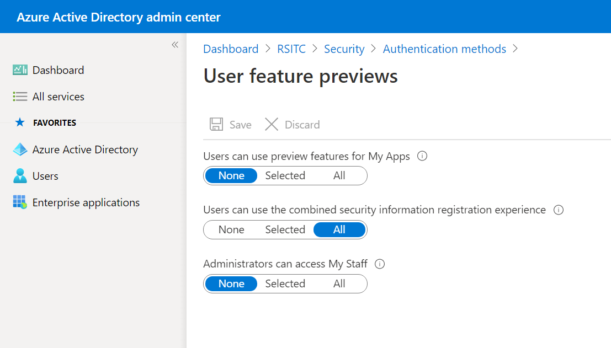Set My Staff access to Selected
The height and width of the screenshot is (348, 611).
tap(285, 284)
